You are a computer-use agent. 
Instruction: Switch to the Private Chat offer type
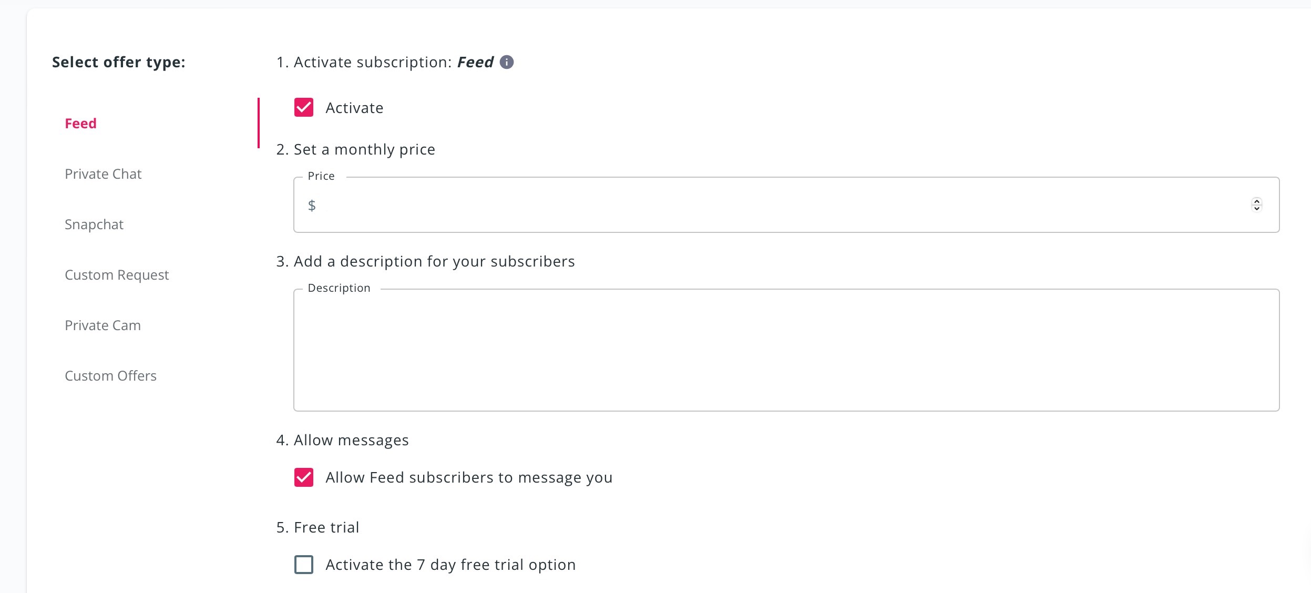103,174
